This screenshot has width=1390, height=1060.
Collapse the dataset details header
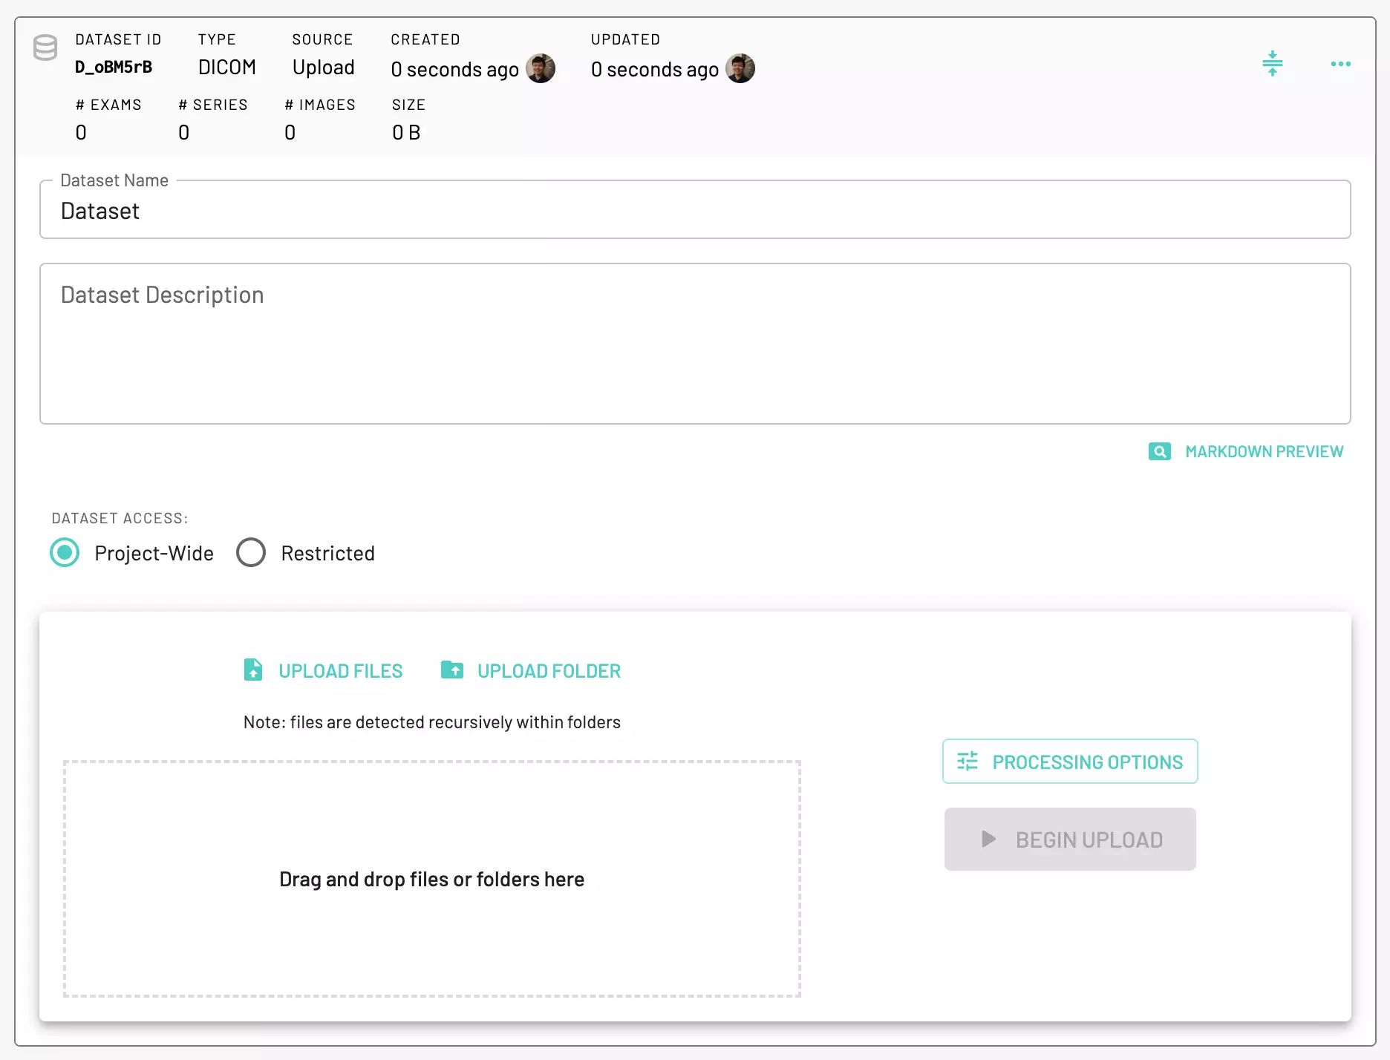click(1273, 64)
